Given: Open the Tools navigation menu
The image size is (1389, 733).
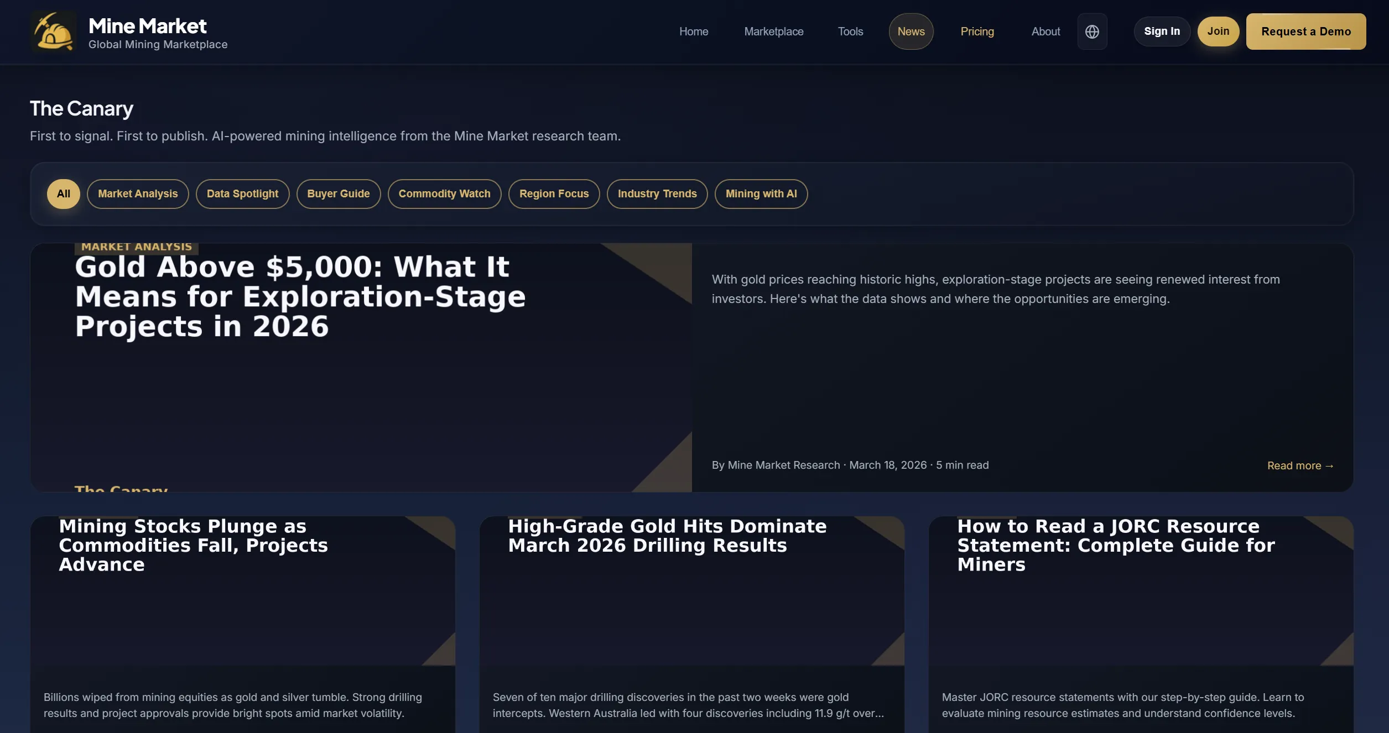Looking at the screenshot, I should point(850,32).
